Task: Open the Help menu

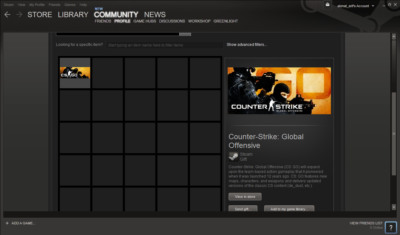Action: click(83, 5)
